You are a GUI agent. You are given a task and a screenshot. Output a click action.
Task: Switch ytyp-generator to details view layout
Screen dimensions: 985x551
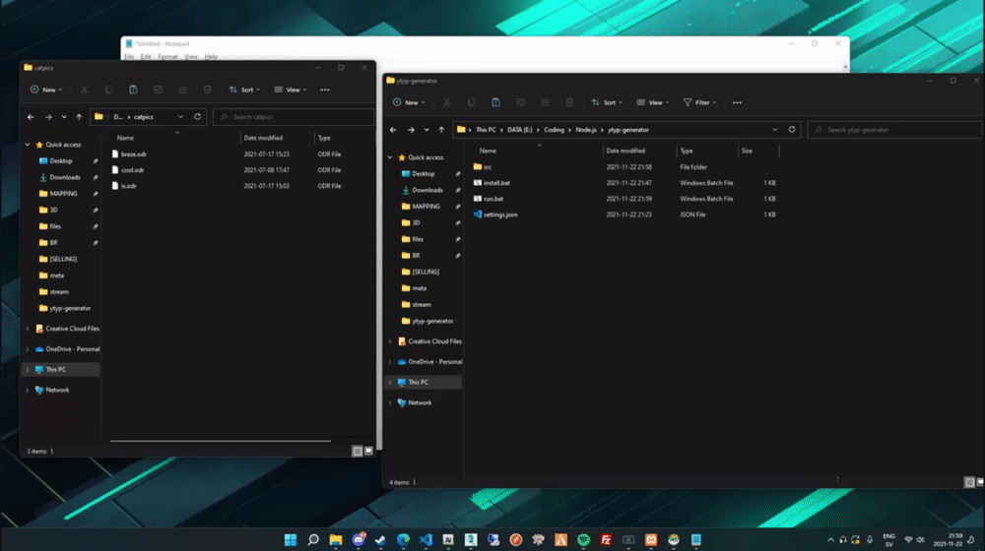[x=969, y=482]
